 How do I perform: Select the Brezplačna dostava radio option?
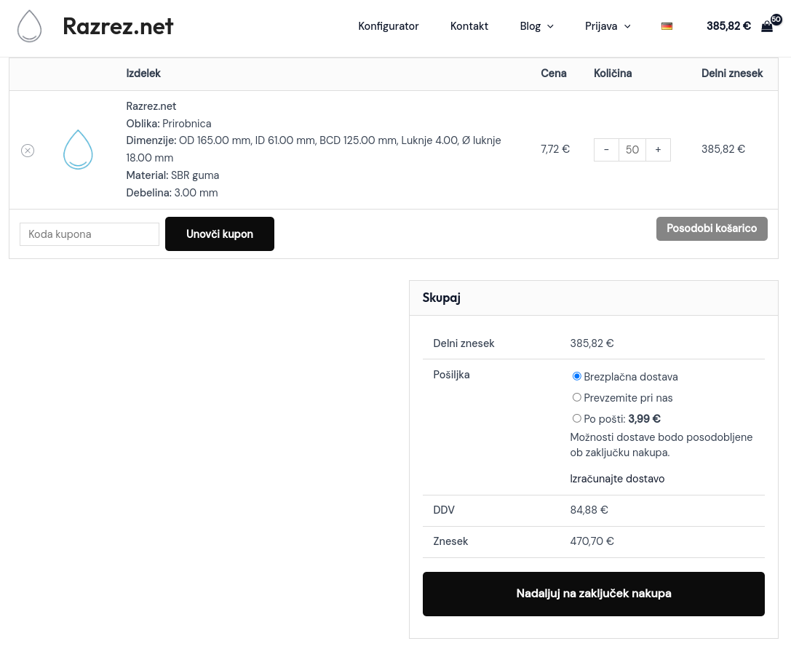coord(576,376)
